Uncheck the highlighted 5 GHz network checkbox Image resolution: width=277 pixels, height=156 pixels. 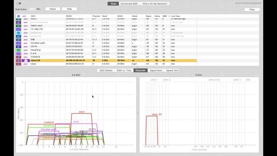pos(19,61)
